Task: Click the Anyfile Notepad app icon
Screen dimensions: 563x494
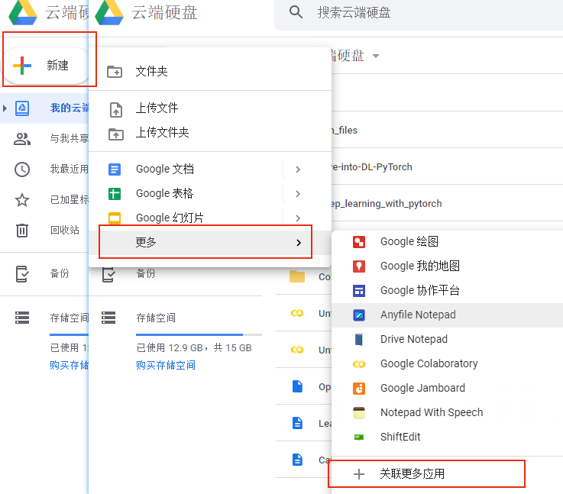Action: tap(359, 315)
